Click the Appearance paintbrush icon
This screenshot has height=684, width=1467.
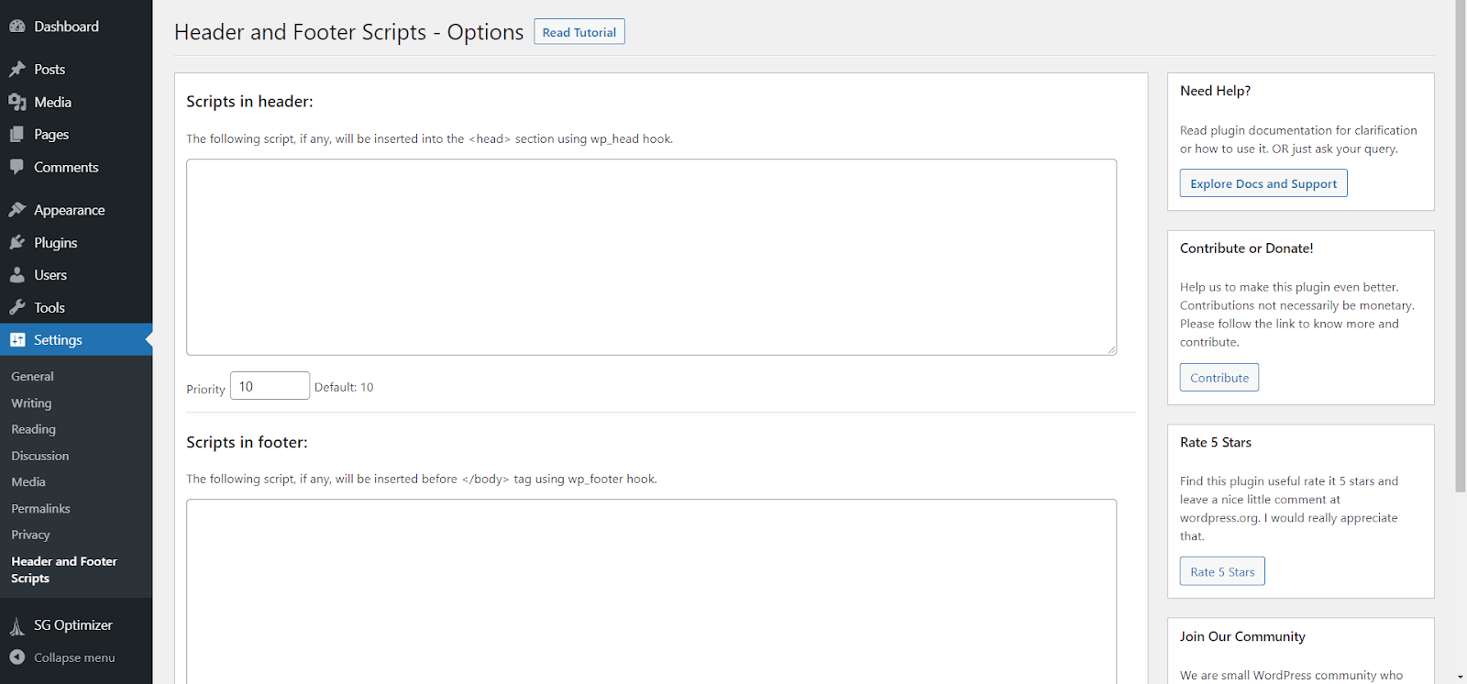coord(17,210)
